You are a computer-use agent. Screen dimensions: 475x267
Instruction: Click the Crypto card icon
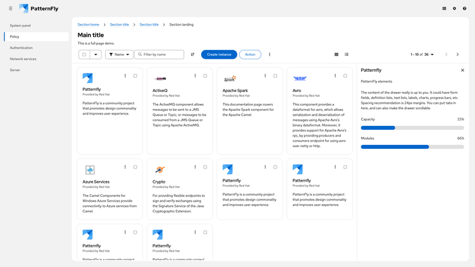coord(160,170)
